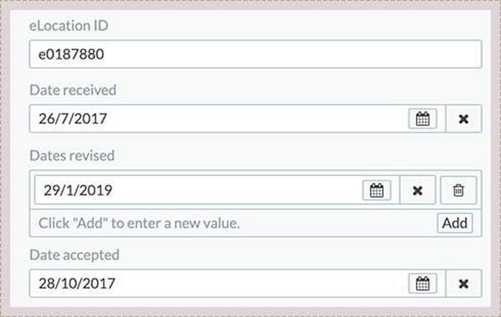Focus the Date accepted input showing 28/10/2017
The image size is (501, 317).
tap(200, 283)
